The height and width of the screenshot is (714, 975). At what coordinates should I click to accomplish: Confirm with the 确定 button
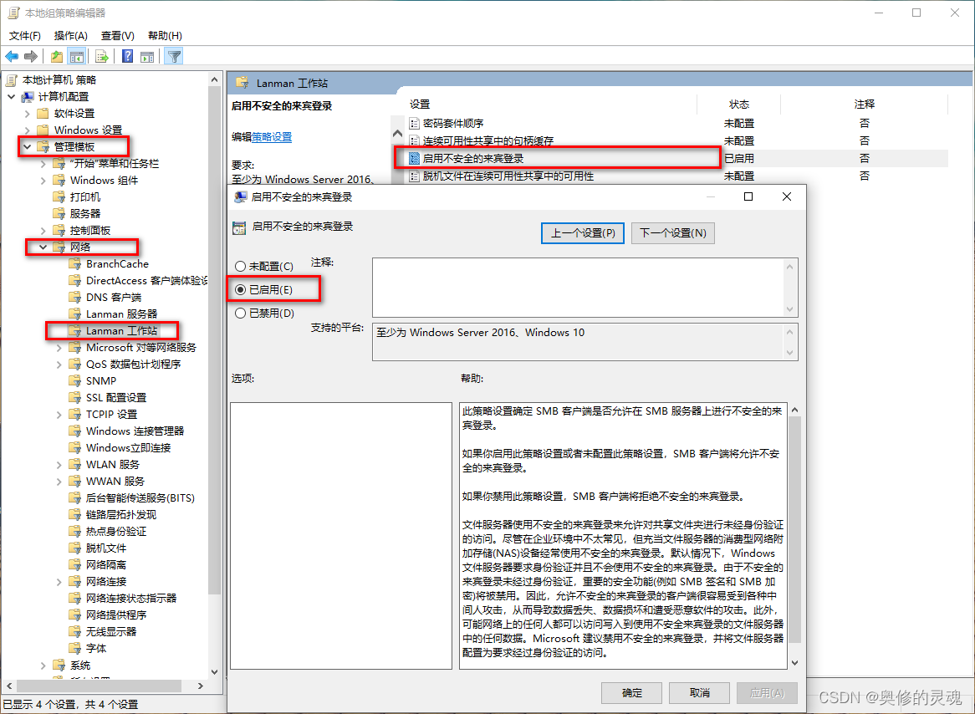coord(632,692)
